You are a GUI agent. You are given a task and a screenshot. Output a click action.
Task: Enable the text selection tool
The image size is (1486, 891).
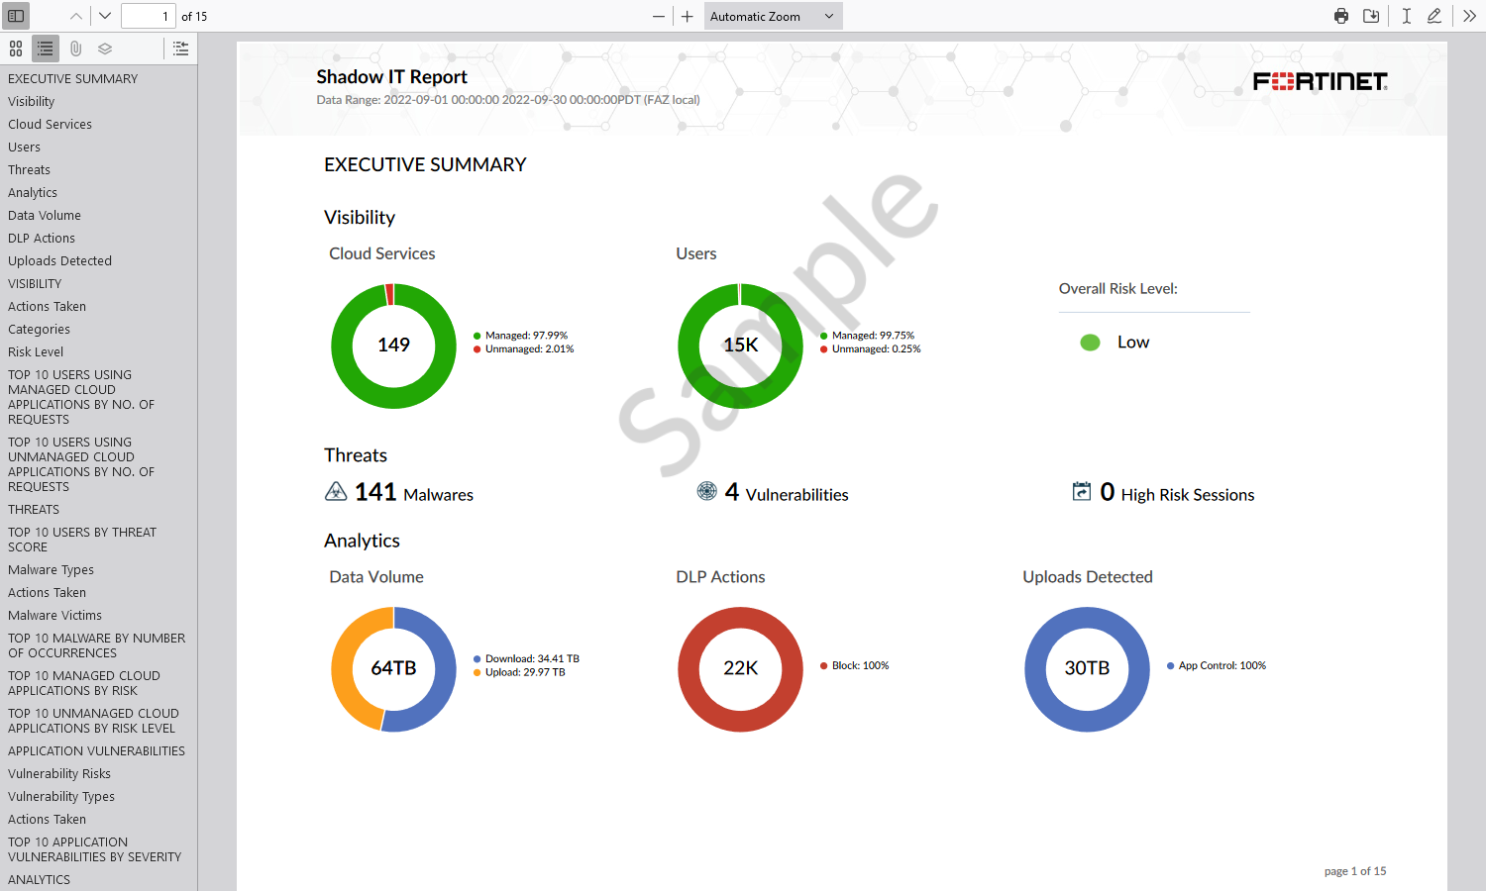click(x=1404, y=16)
